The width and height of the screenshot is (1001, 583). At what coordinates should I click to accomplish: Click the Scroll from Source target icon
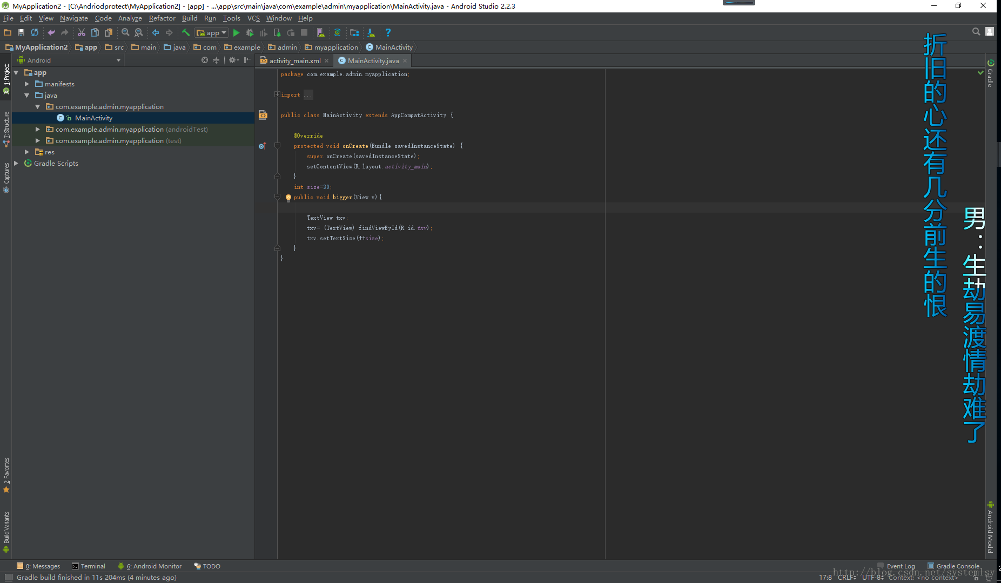click(205, 60)
